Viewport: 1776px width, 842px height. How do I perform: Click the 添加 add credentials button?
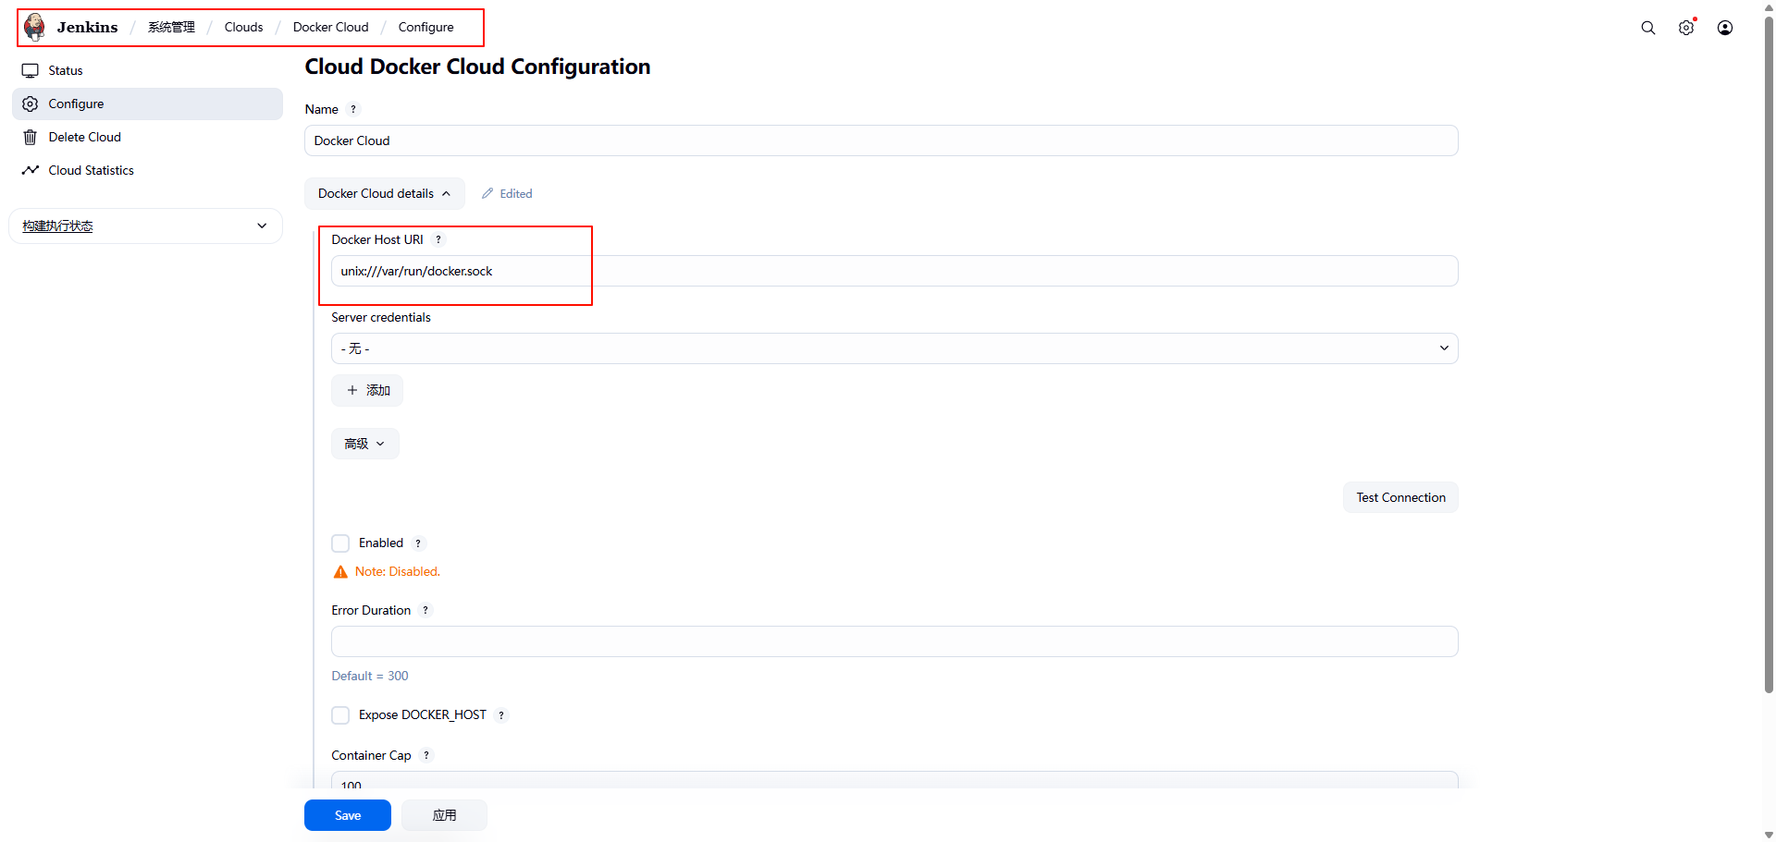point(367,390)
